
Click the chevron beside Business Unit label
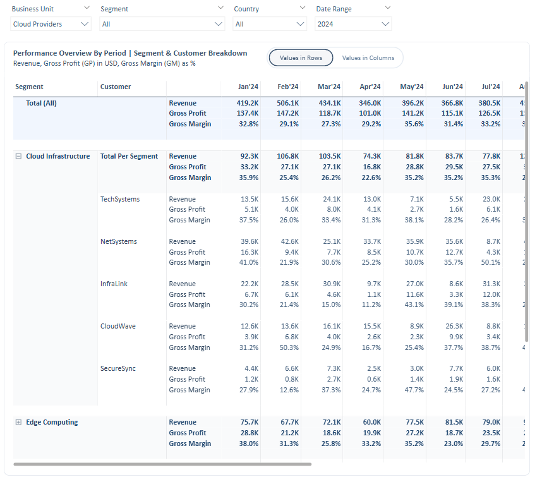point(87,8)
